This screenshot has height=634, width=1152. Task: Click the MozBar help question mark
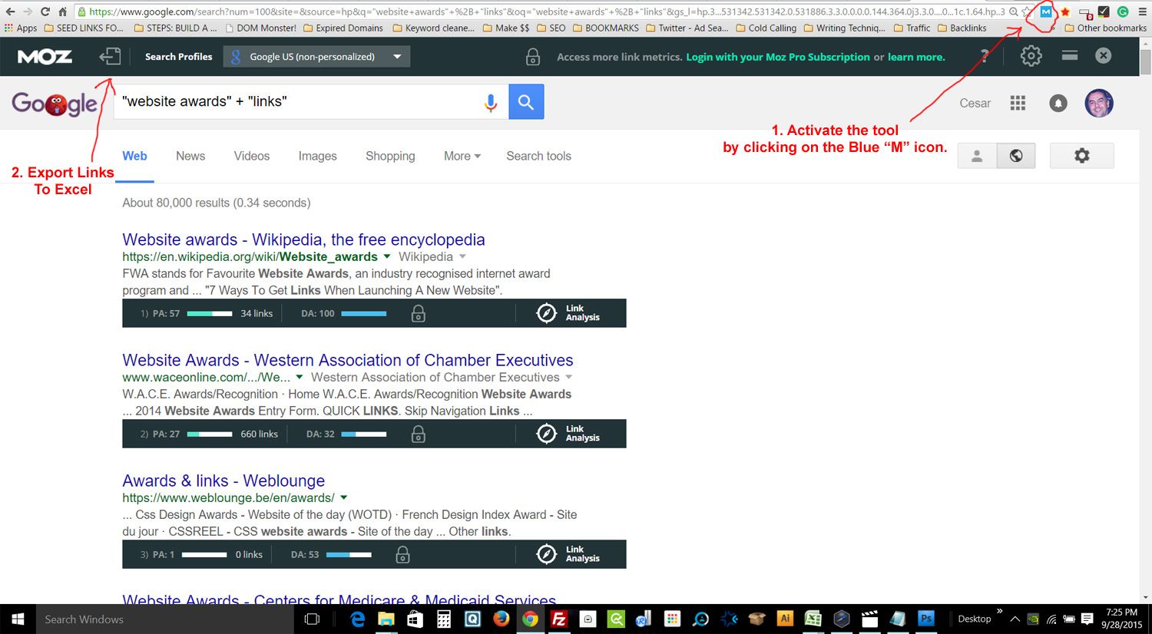tap(985, 56)
